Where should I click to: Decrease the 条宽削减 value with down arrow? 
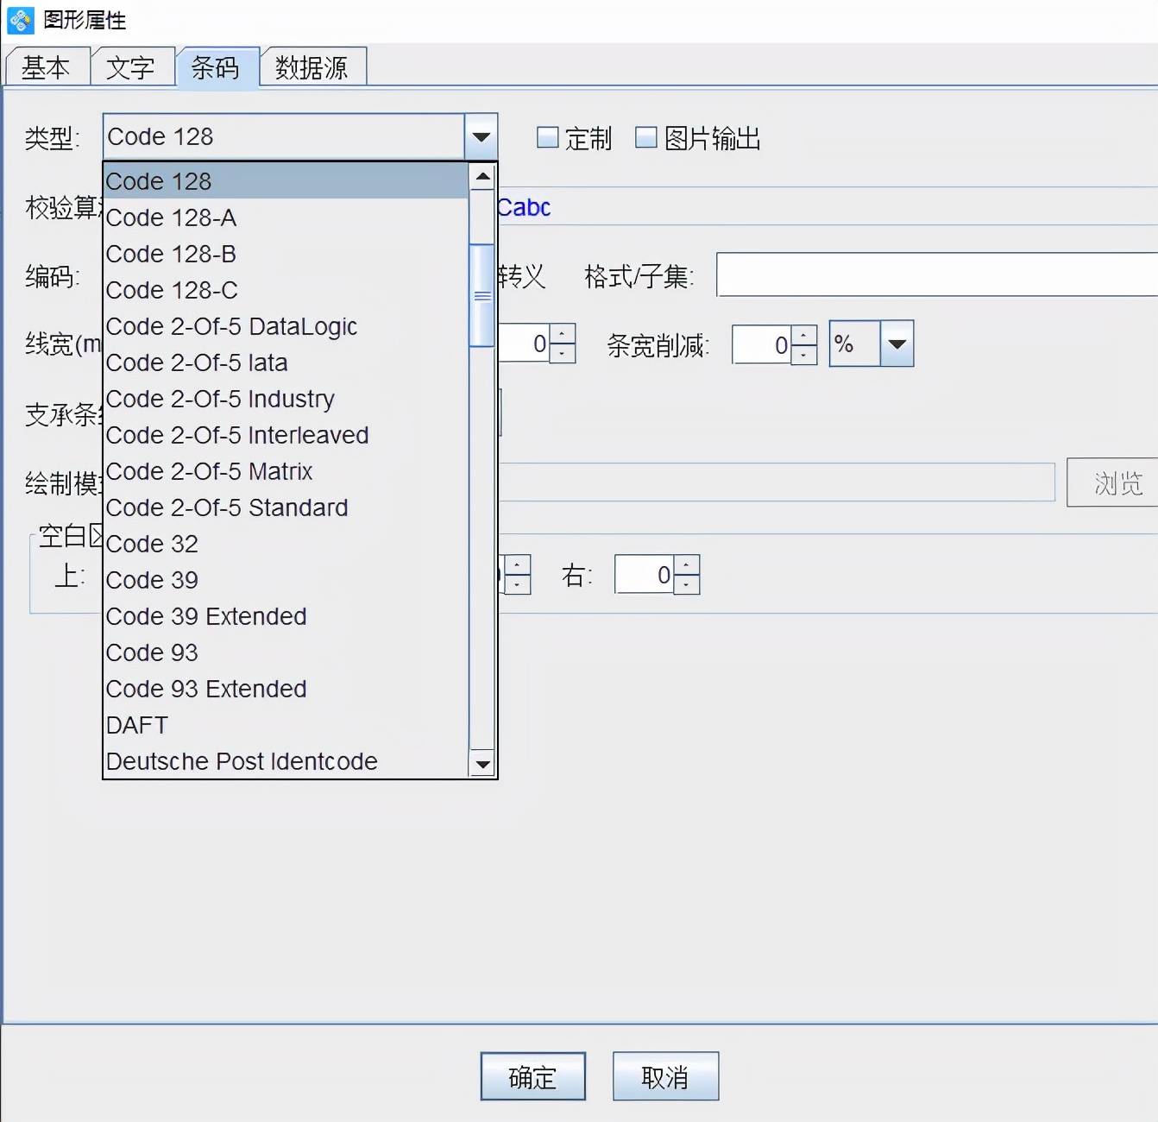pos(803,355)
